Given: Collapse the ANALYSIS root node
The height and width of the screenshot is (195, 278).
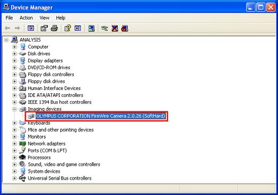Looking at the screenshot, I should [x=6, y=40].
